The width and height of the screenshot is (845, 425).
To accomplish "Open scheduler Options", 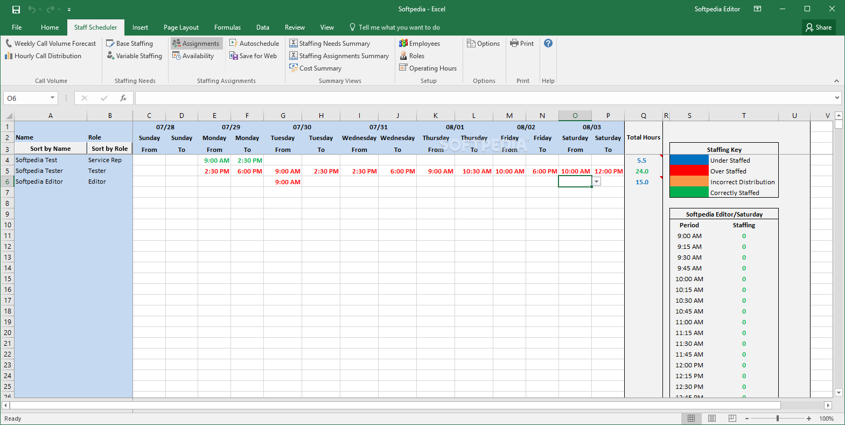I will pyautogui.click(x=483, y=44).
